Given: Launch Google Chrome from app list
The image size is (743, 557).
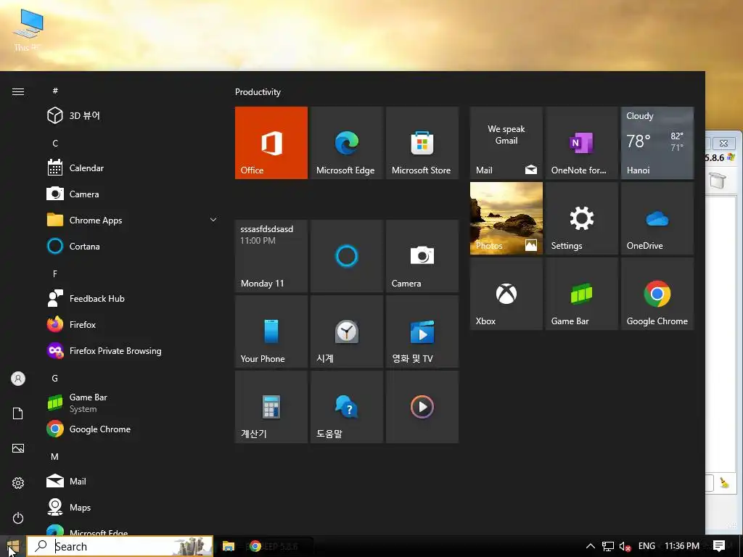Looking at the screenshot, I should tap(132, 429).
